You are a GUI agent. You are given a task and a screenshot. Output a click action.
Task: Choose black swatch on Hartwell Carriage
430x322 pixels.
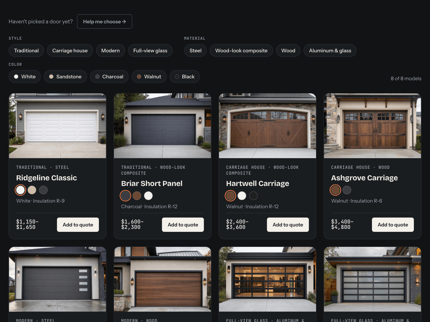[x=253, y=196]
